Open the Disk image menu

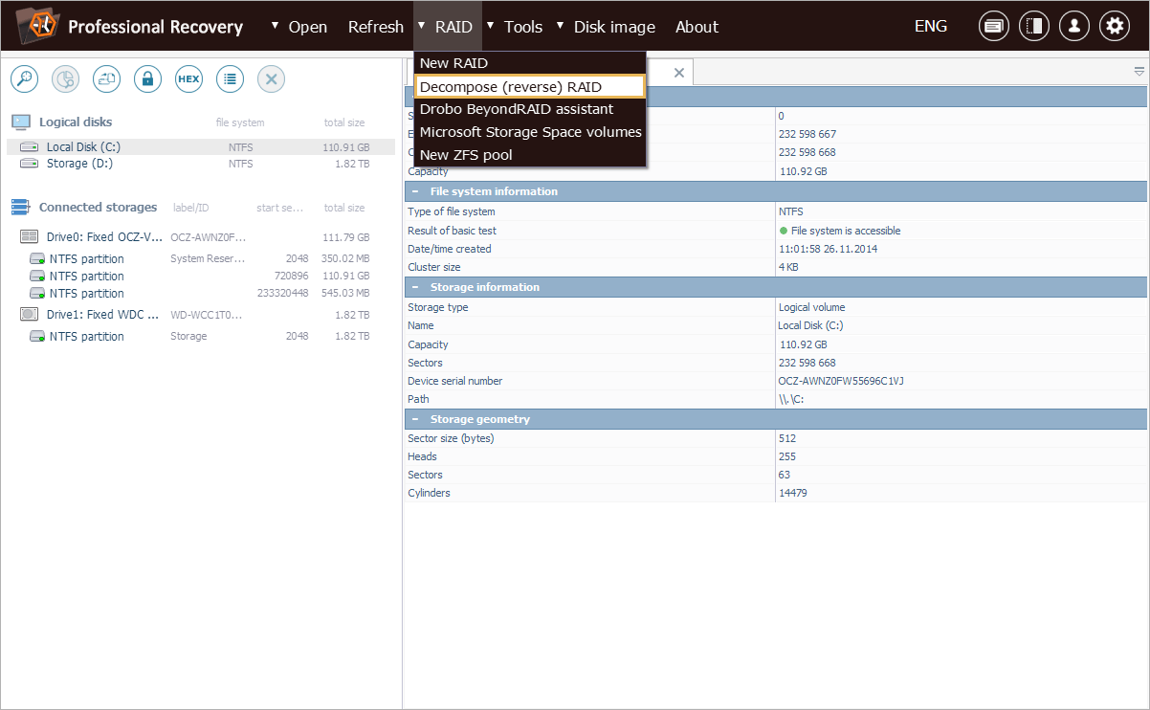coord(614,27)
